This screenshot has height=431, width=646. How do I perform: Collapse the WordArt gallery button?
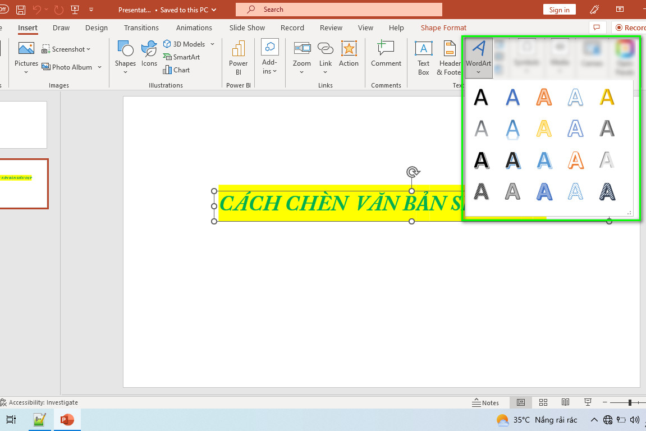(478, 58)
